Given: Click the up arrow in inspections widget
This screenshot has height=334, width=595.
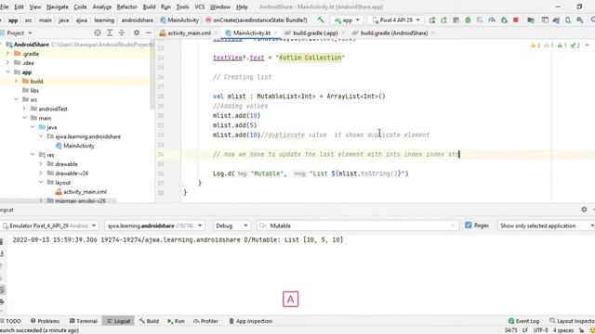Looking at the screenshot, I should point(587,45).
